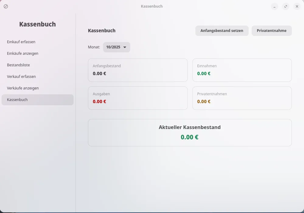
Task: Click the Privatentnahmen summary card
Action: [x=242, y=98]
